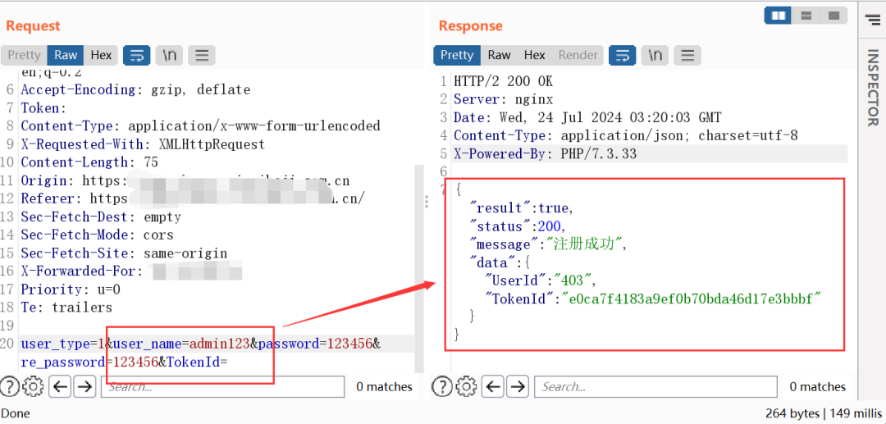Click the "status":200 JSON line
This screenshot has height=424, width=886.
click(518, 226)
